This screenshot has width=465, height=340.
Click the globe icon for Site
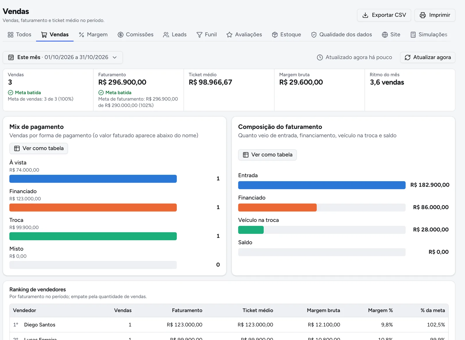click(385, 35)
